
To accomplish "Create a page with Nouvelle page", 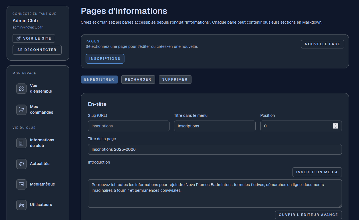I will (x=322, y=44).
